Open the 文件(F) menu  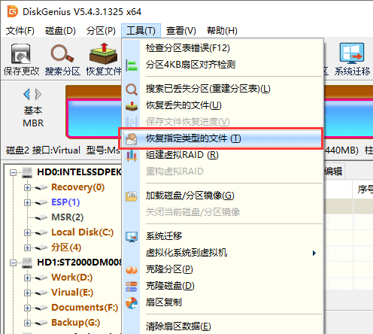(x=20, y=31)
